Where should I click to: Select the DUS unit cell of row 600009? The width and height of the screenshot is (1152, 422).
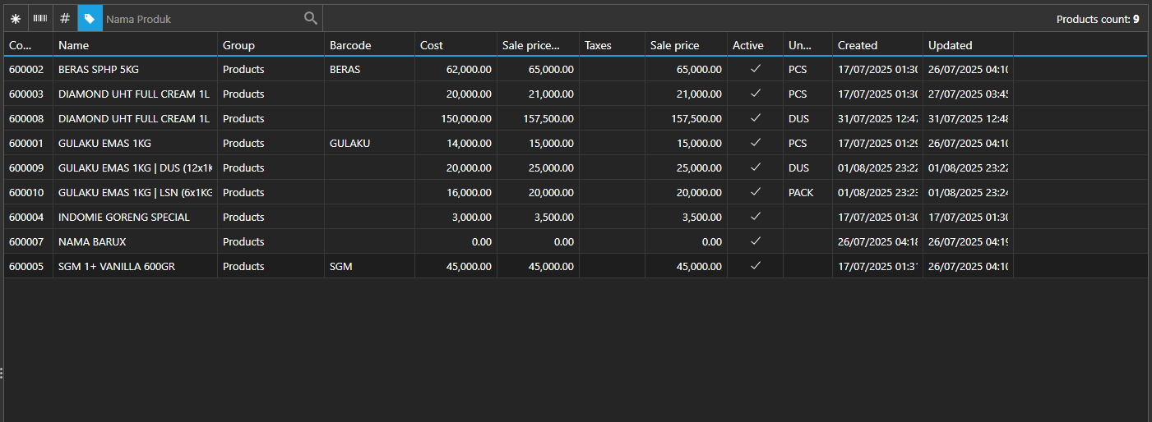pyautogui.click(x=798, y=167)
